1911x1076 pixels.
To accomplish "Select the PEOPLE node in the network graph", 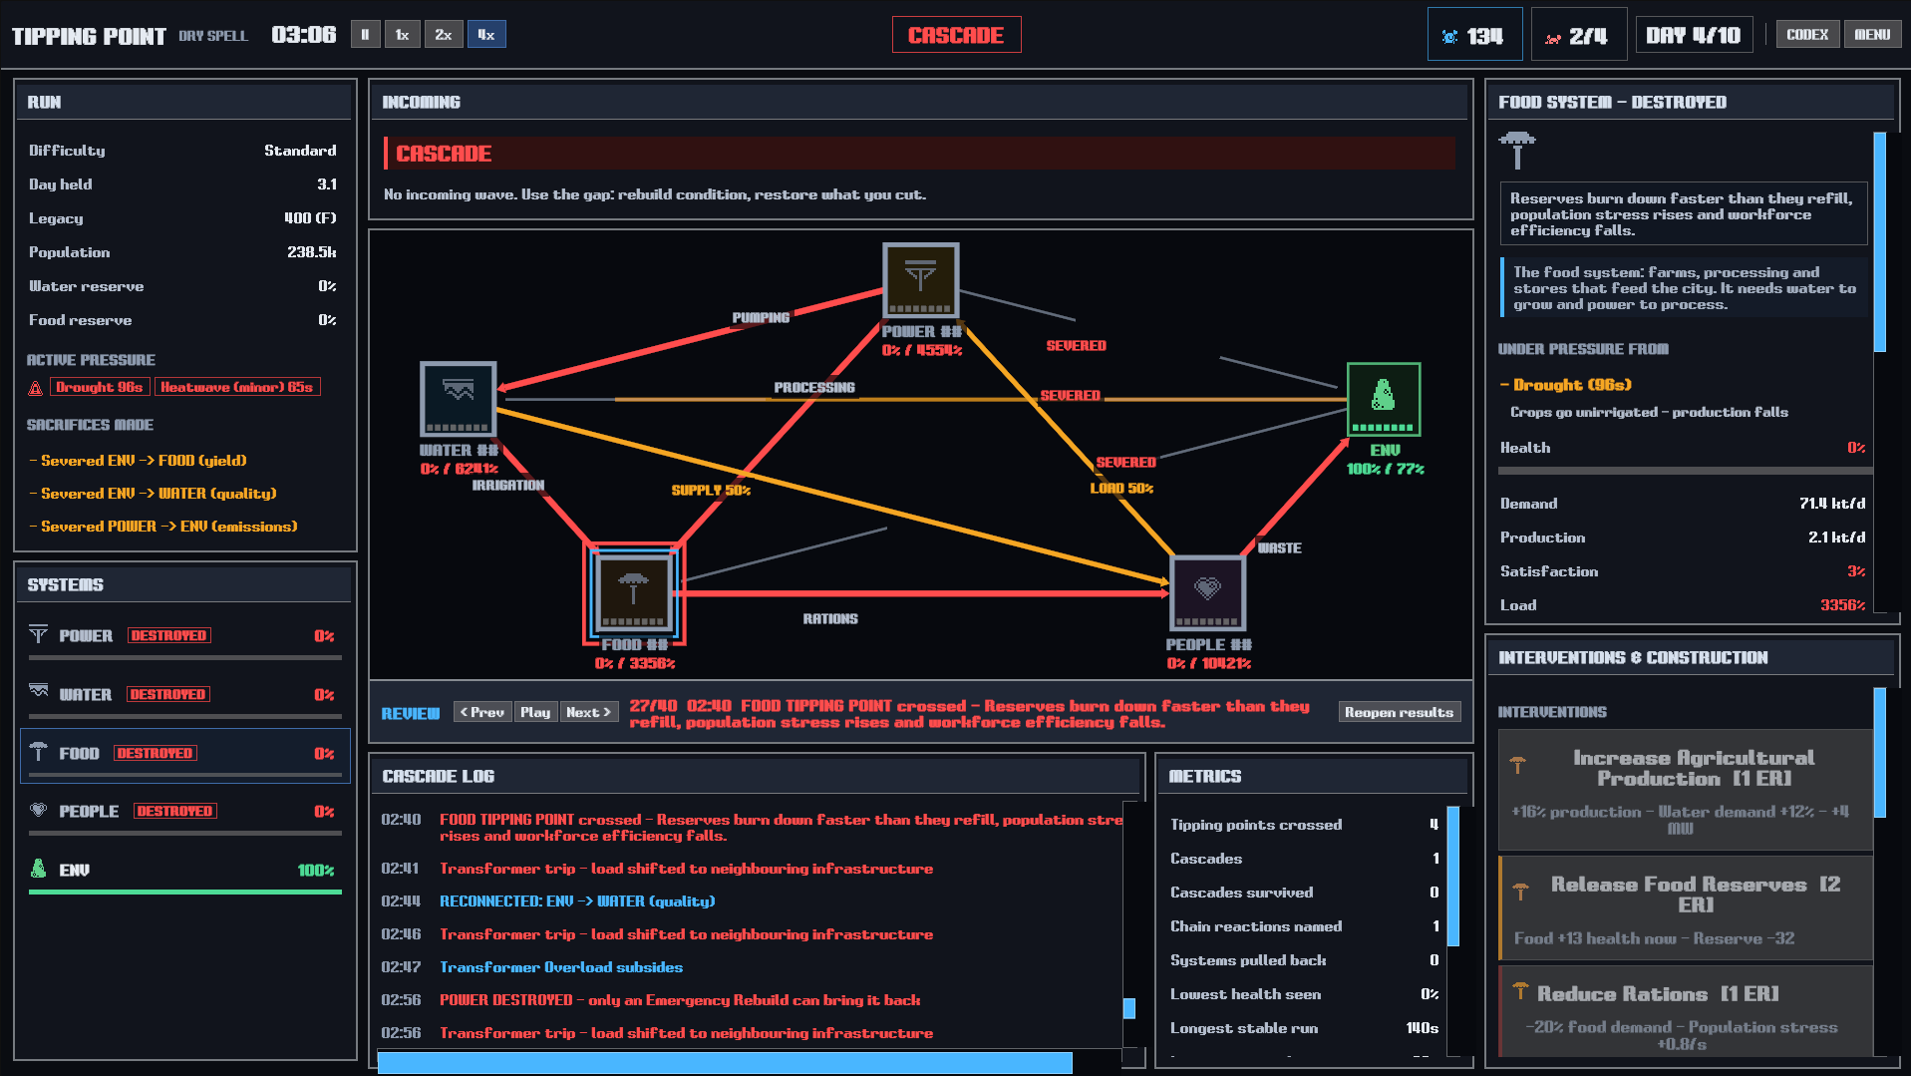I will [x=1207, y=593].
